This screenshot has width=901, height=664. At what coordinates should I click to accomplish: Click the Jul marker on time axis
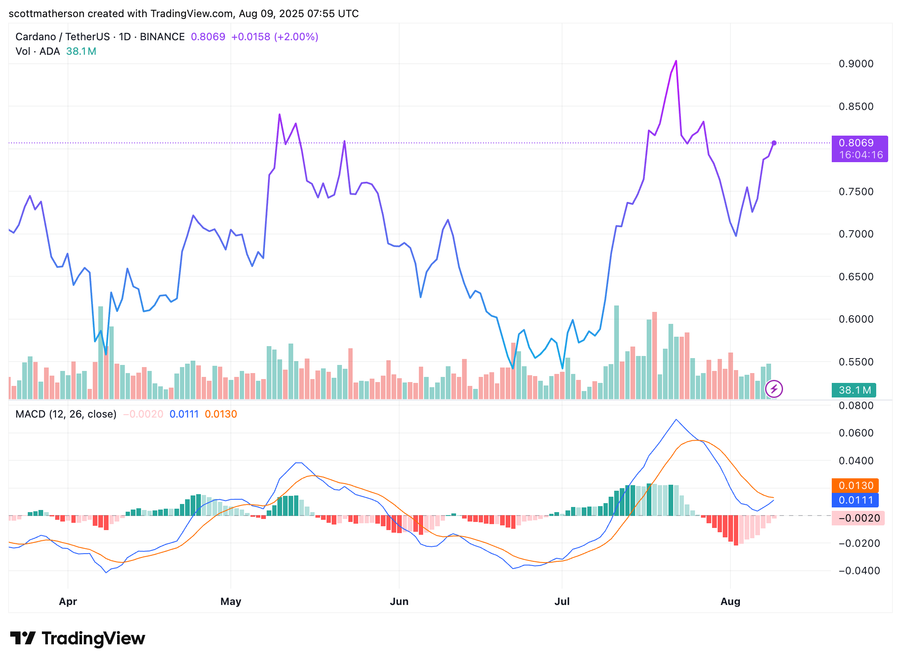(562, 602)
